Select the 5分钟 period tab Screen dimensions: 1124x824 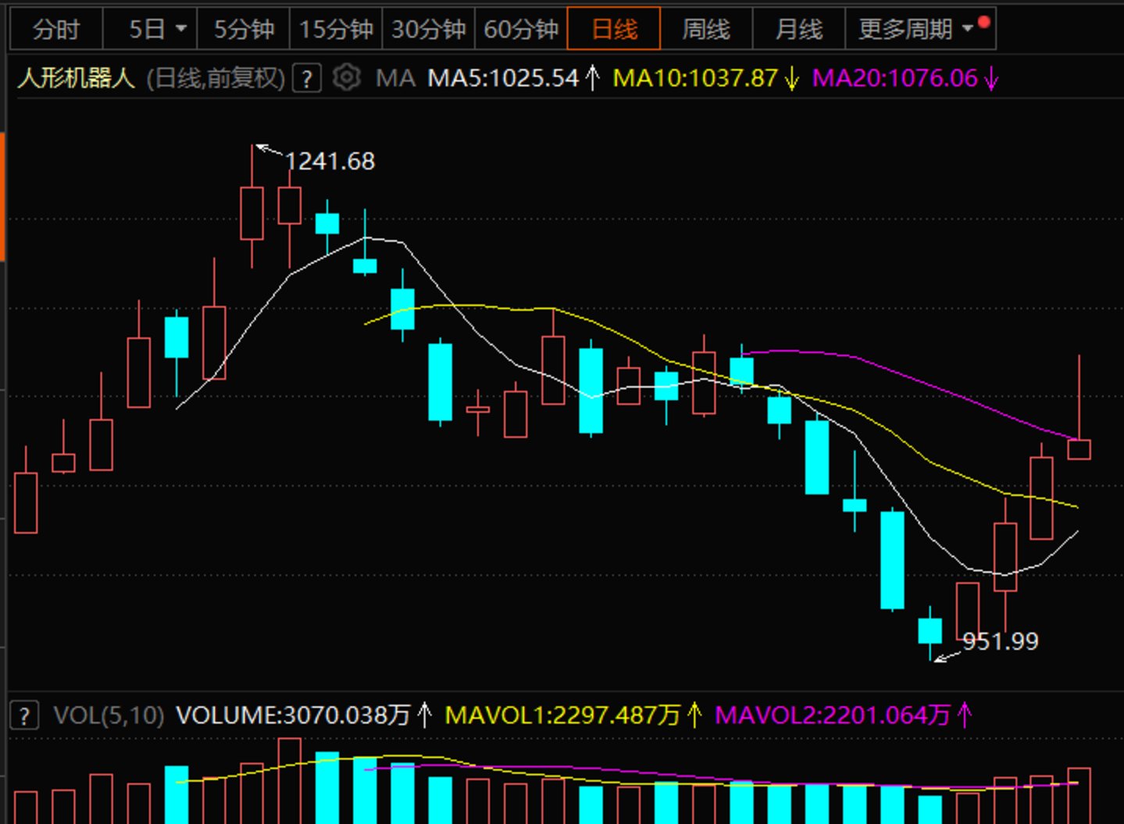[x=244, y=29]
